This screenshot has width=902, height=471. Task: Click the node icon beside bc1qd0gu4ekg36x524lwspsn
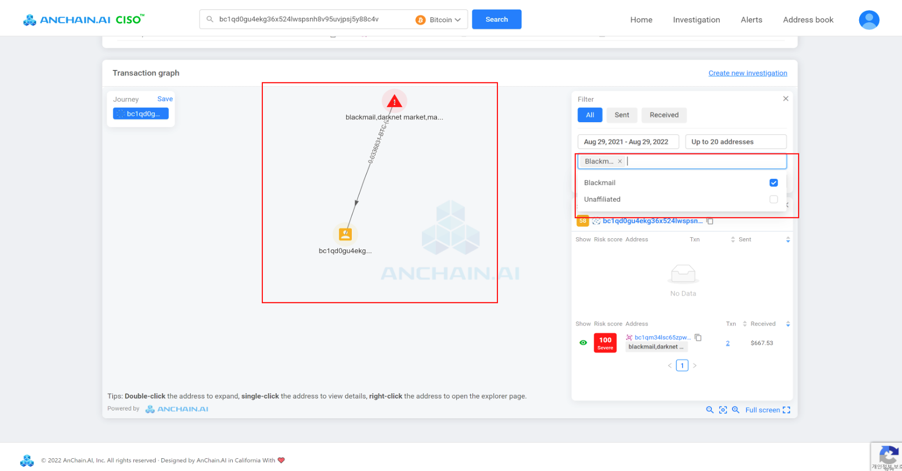[x=596, y=221]
